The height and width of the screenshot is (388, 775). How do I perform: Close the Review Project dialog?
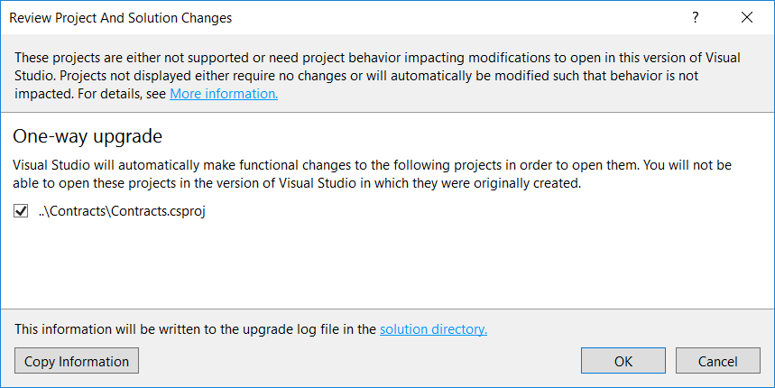[x=746, y=17]
